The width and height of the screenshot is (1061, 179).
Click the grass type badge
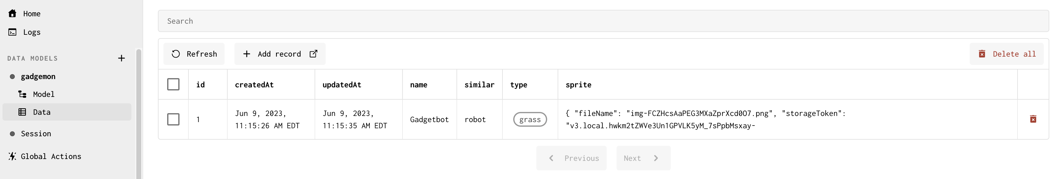(x=530, y=119)
